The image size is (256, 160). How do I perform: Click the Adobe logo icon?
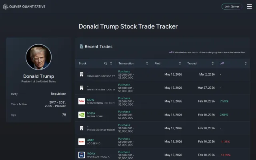tap(82, 142)
